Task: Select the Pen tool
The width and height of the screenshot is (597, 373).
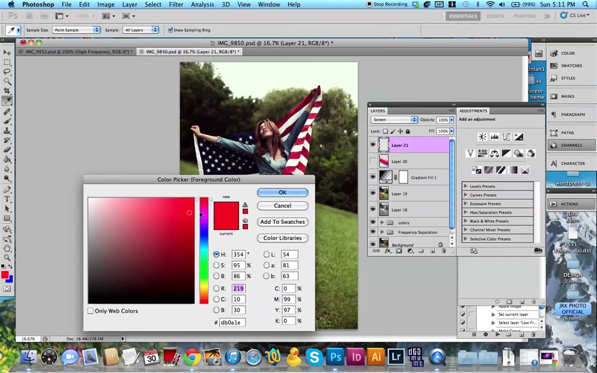Action: point(7,189)
